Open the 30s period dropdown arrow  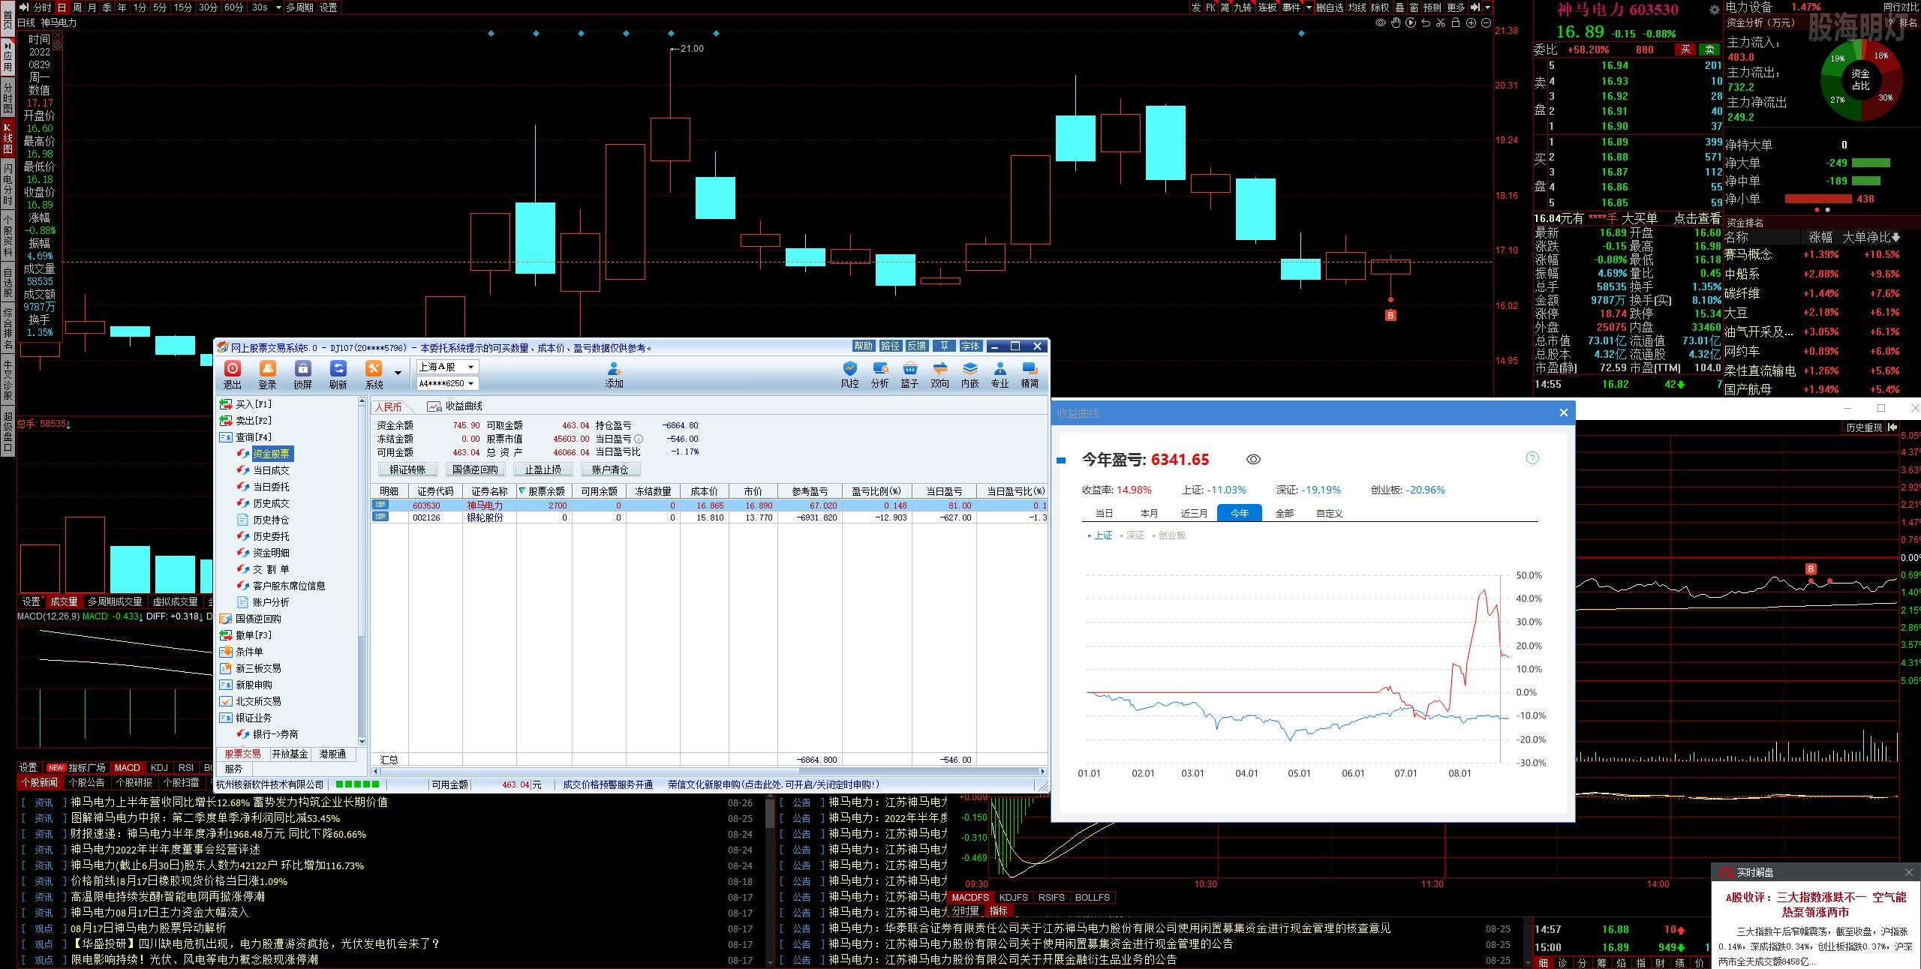pos(278,7)
